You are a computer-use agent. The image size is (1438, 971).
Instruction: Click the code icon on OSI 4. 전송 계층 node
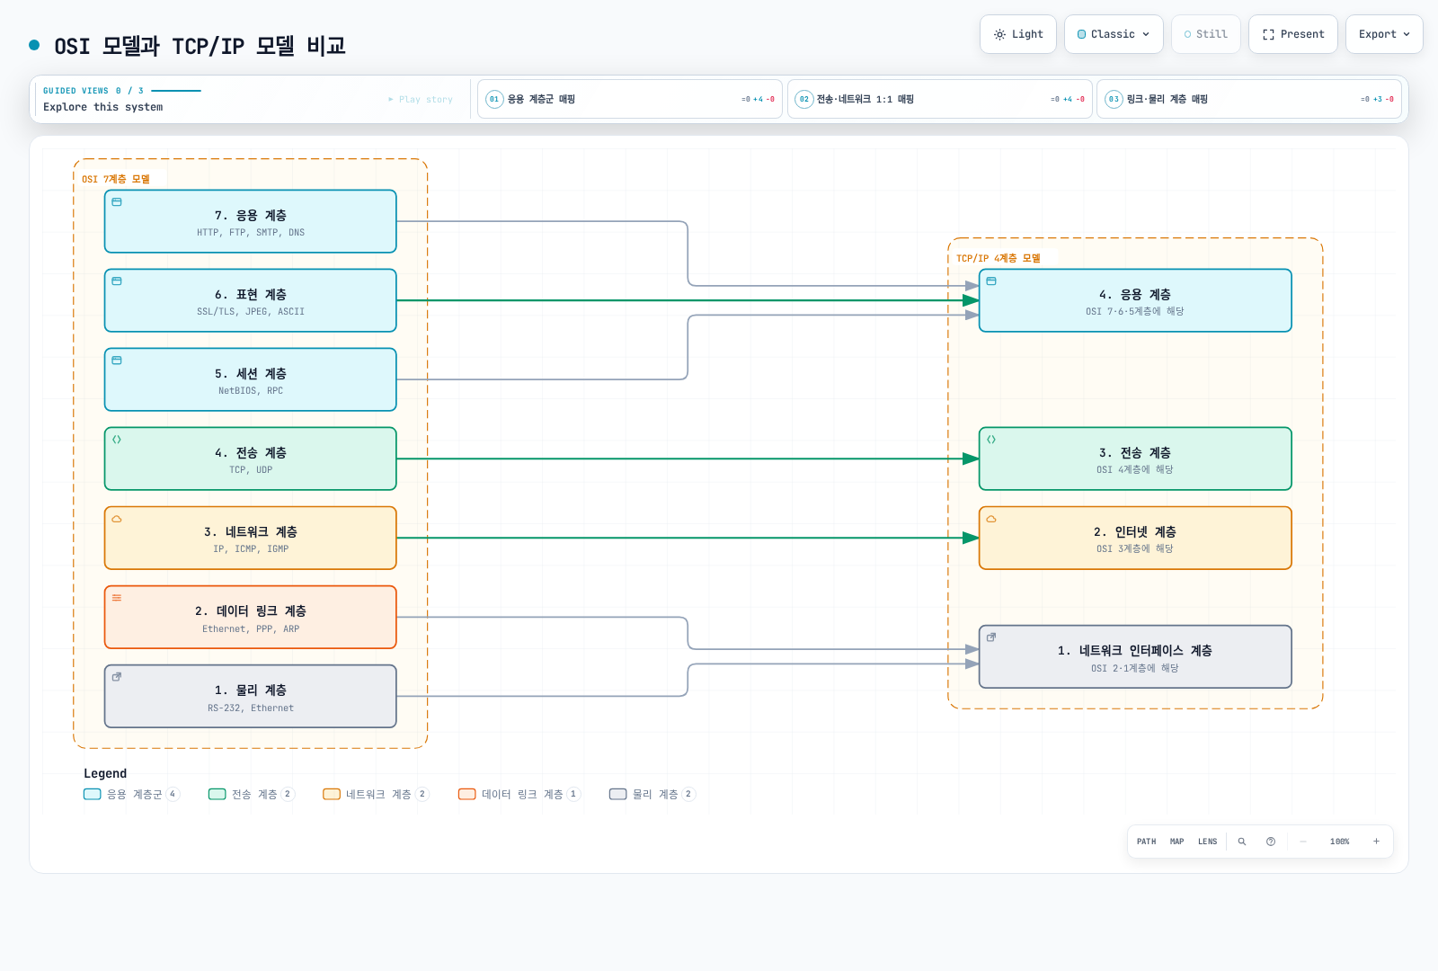click(117, 440)
